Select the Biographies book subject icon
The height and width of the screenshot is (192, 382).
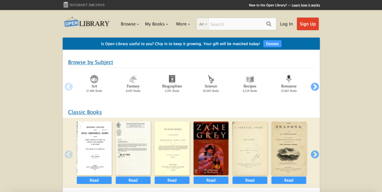click(x=172, y=79)
